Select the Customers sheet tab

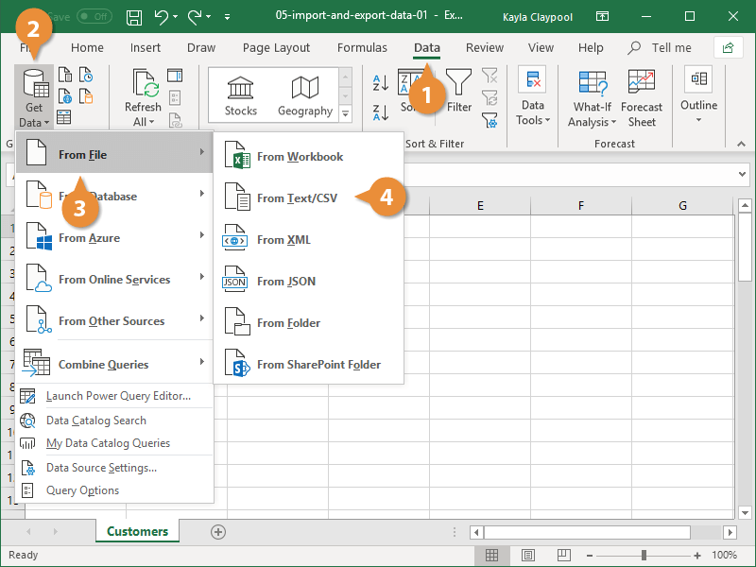coord(137,532)
